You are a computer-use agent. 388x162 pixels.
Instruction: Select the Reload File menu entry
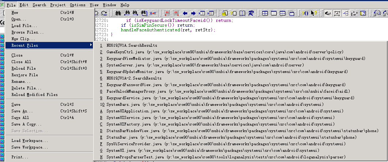point(49,68)
